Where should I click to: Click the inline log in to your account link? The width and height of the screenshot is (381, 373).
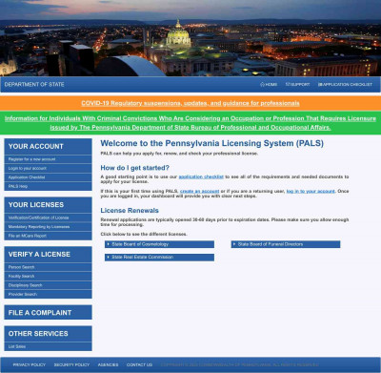pos(311,191)
